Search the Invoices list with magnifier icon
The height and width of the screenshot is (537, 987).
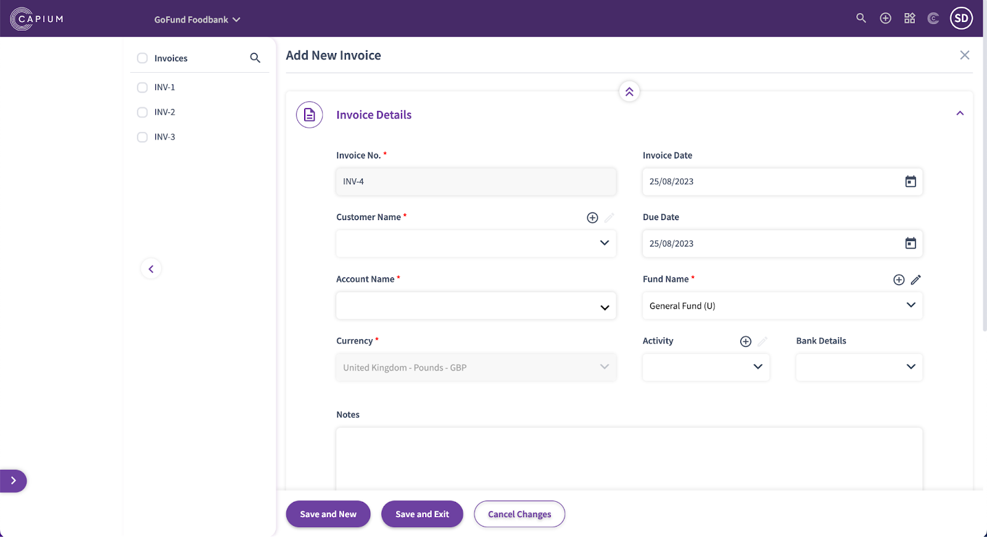pyautogui.click(x=255, y=58)
